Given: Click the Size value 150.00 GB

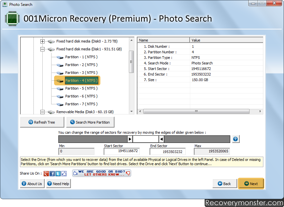Looking at the screenshot, I should (200, 80).
